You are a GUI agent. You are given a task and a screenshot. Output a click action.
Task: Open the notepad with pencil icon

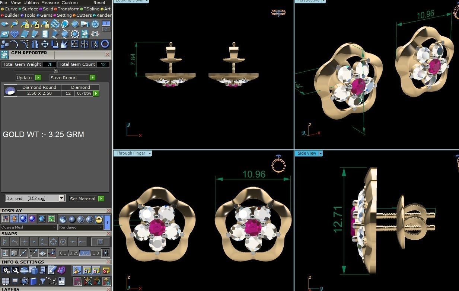[x=52, y=270]
